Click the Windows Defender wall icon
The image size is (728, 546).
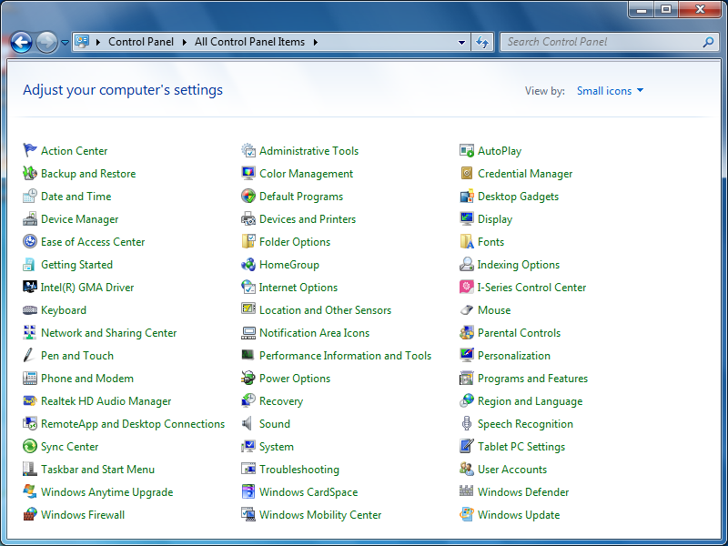[467, 490]
